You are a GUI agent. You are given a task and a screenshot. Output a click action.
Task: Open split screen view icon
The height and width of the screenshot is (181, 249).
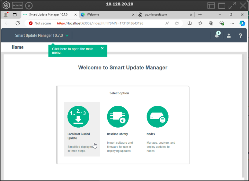click(189, 23)
